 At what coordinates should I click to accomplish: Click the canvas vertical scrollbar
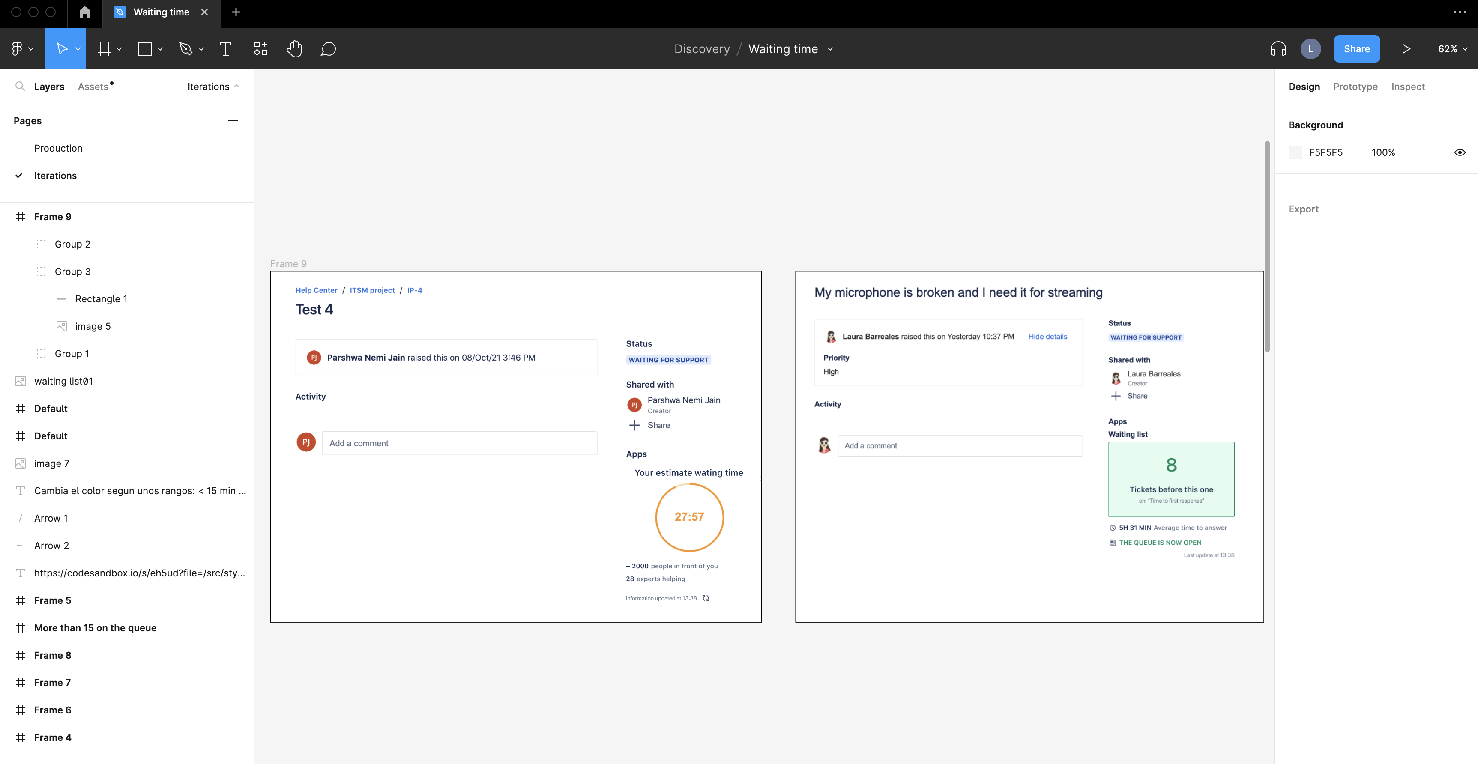(x=1267, y=247)
